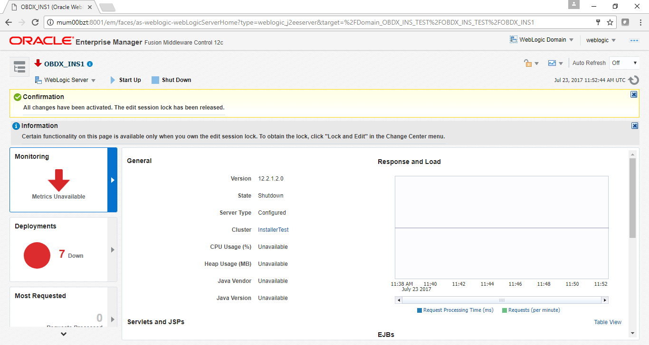Close the Confirmation message
649x345 pixels.
tap(634, 94)
